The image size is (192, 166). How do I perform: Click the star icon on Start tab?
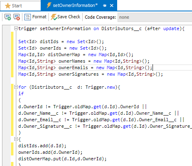point(8,6)
